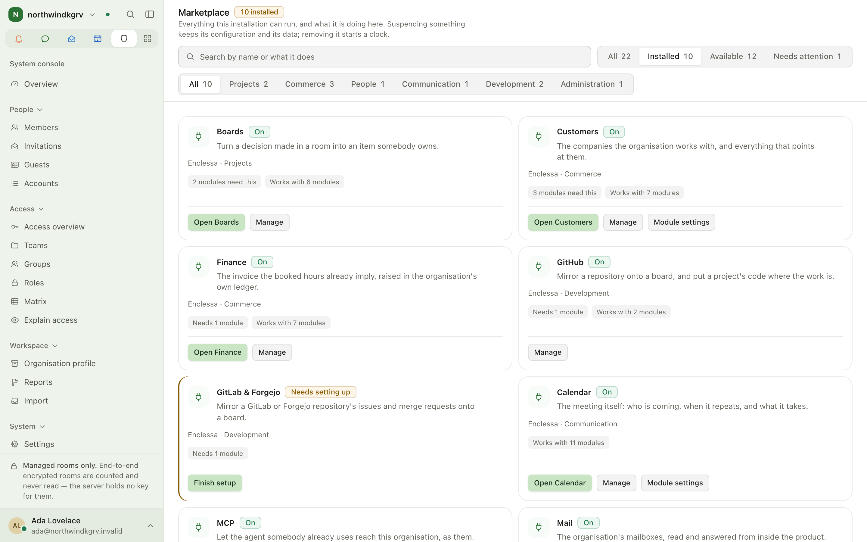The height and width of the screenshot is (542, 867).
Task: Open Settings under System
Action: pos(82,444)
